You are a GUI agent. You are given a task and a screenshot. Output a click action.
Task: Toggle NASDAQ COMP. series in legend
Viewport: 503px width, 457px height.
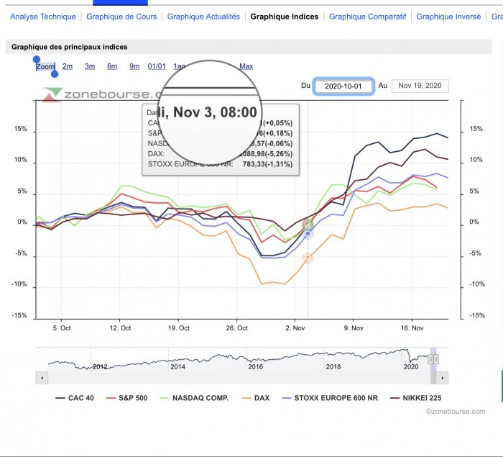(x=195, y=398)
